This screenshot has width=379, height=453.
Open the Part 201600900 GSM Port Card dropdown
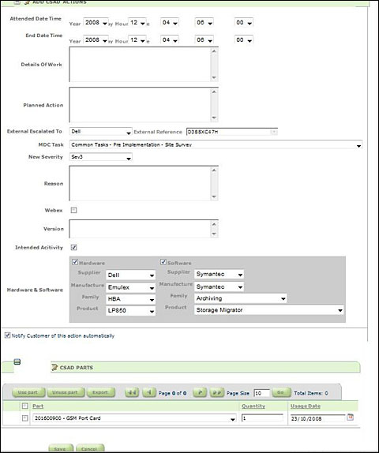tap(134, 418)
